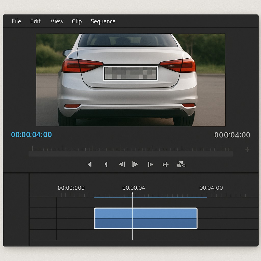Click the blurred license plate mask in preview
This screenshot has height=261, width=261.
[x=130, y=73]
